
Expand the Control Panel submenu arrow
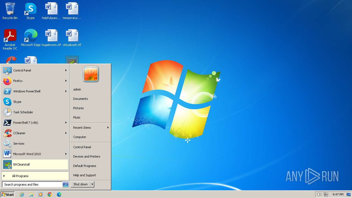coord(66,70)
